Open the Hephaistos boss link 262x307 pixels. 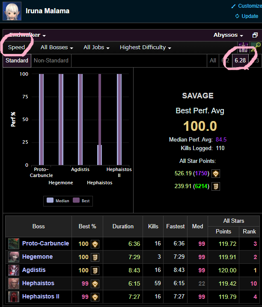pos(38,283)
